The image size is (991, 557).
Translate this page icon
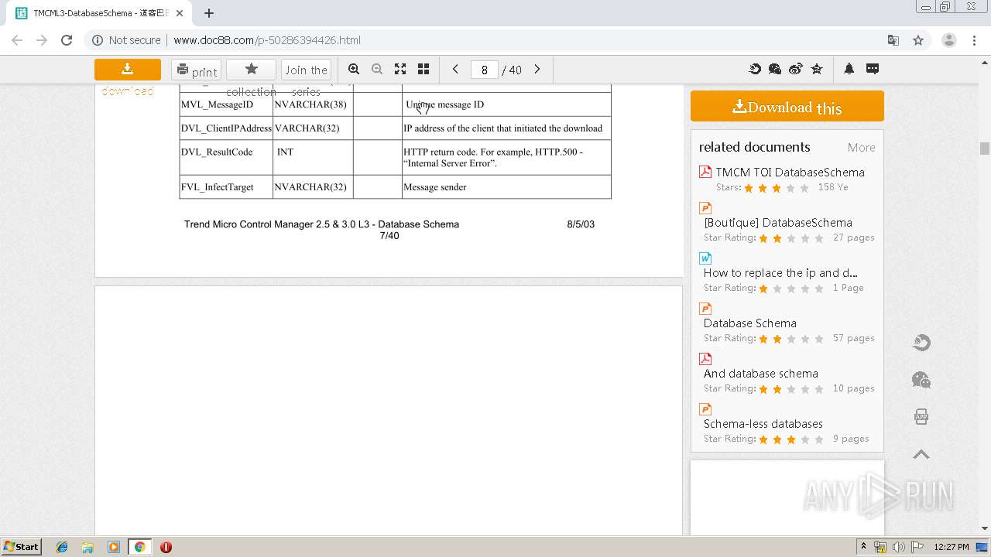click(893, 40)
